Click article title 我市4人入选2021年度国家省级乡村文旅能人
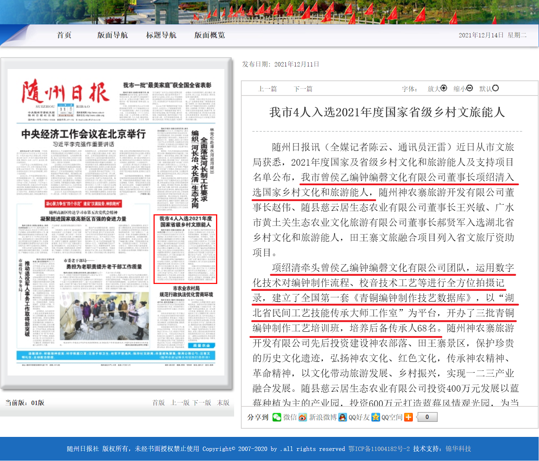The width and height of the screenshot is (539, 461). pyautogui.click(x=387, y=112)
